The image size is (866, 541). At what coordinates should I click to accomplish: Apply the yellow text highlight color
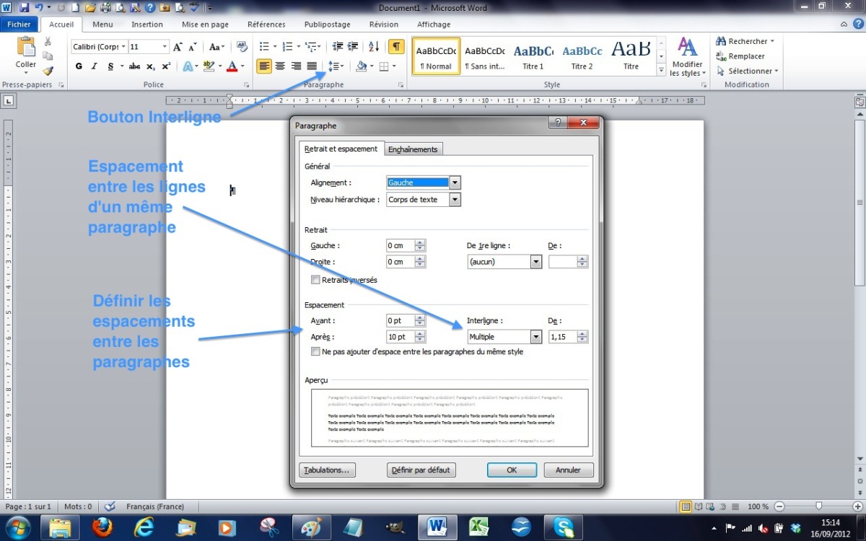[x=209, y=66]
